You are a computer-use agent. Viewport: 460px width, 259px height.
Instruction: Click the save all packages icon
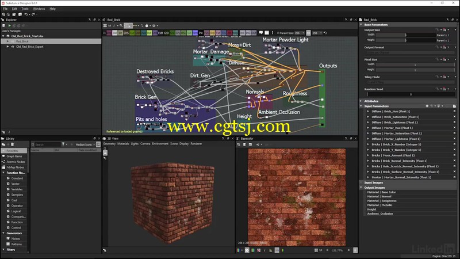tap(20, 14)
